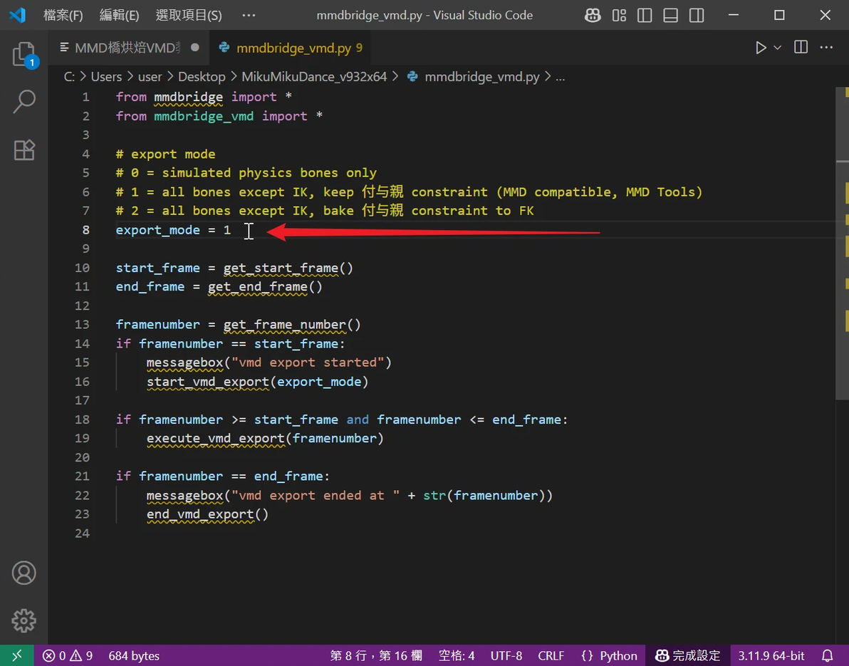Screen dimensions: 849x666
Task: Show errors and warnings in status bar
Action: pyautogui.click(x=68, y=656)
